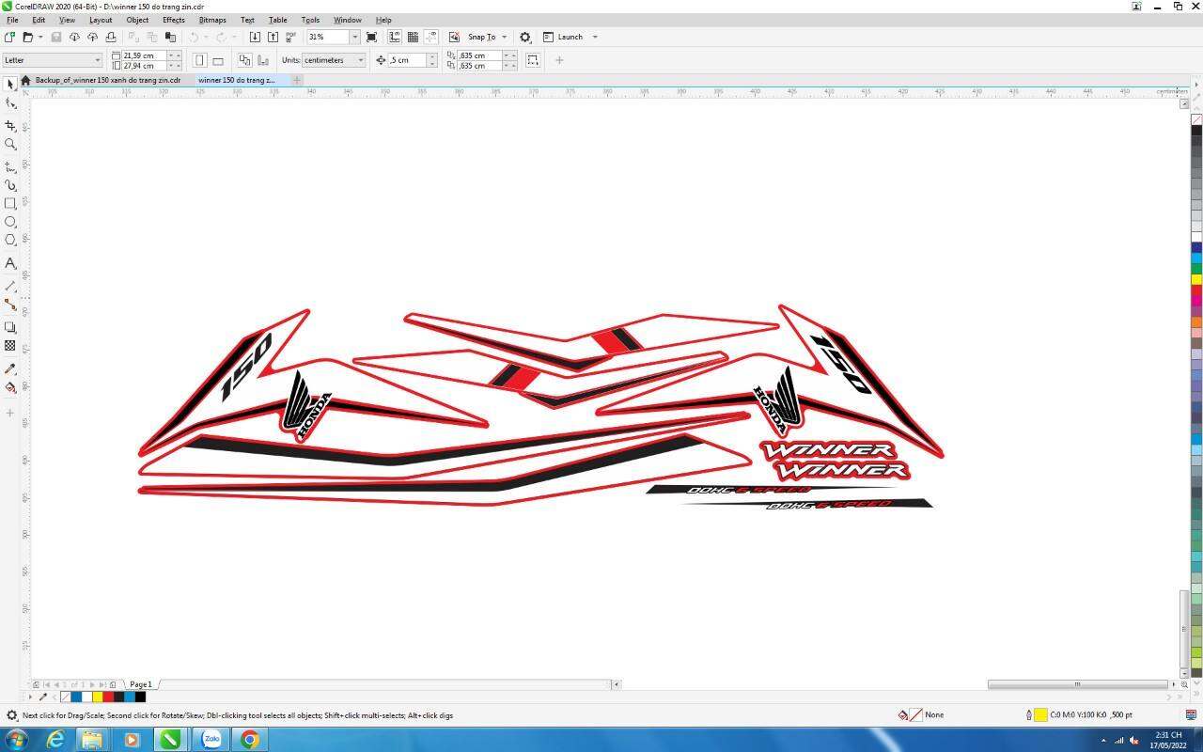Screen dimensions: 1203x752
Task: Open the Letter page size dropdown
Action: [97, 60]
